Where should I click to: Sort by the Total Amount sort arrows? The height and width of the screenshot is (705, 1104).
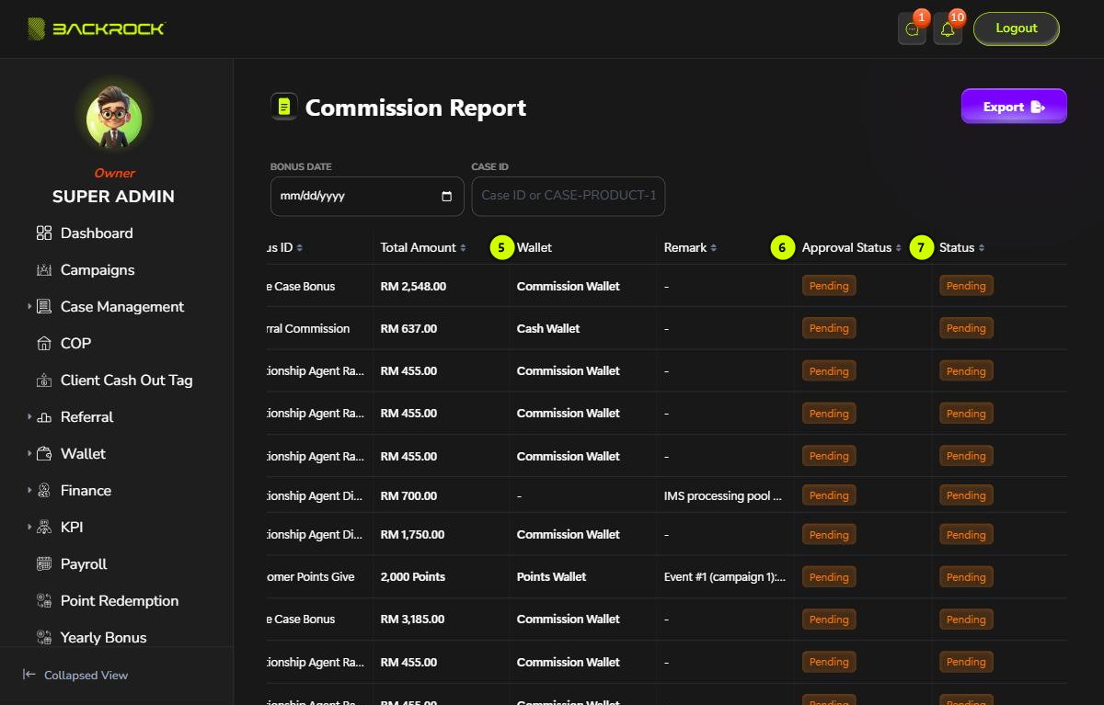[463, 248]
